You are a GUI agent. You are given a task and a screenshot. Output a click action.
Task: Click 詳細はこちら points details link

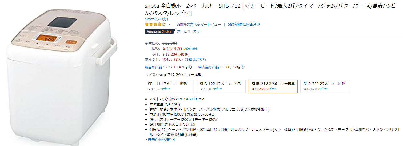[196, 59]
